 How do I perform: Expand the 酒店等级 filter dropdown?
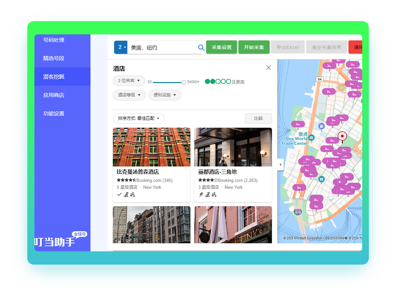pyautogui.click(x=129, y=95)
